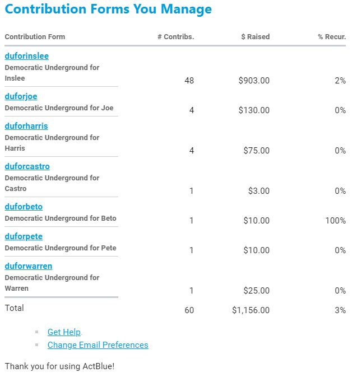The width and height of the screenshot is (357, 377).
Task: Open the duforinslee contribution form link
Action: 26,56
